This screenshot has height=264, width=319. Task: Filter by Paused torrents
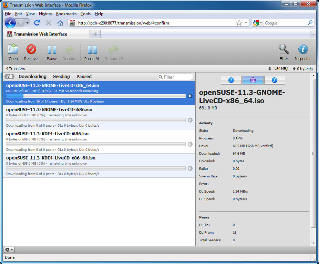[x=84, y=77]
